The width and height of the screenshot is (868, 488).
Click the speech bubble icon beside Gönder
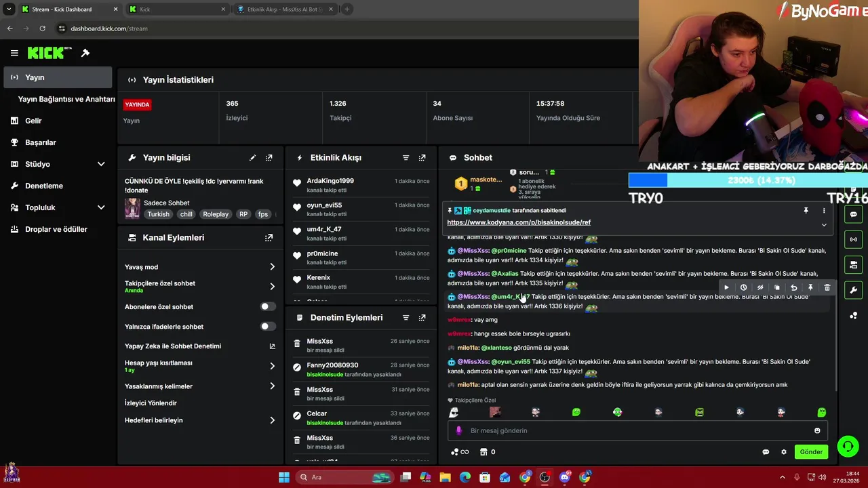(766, 452)
